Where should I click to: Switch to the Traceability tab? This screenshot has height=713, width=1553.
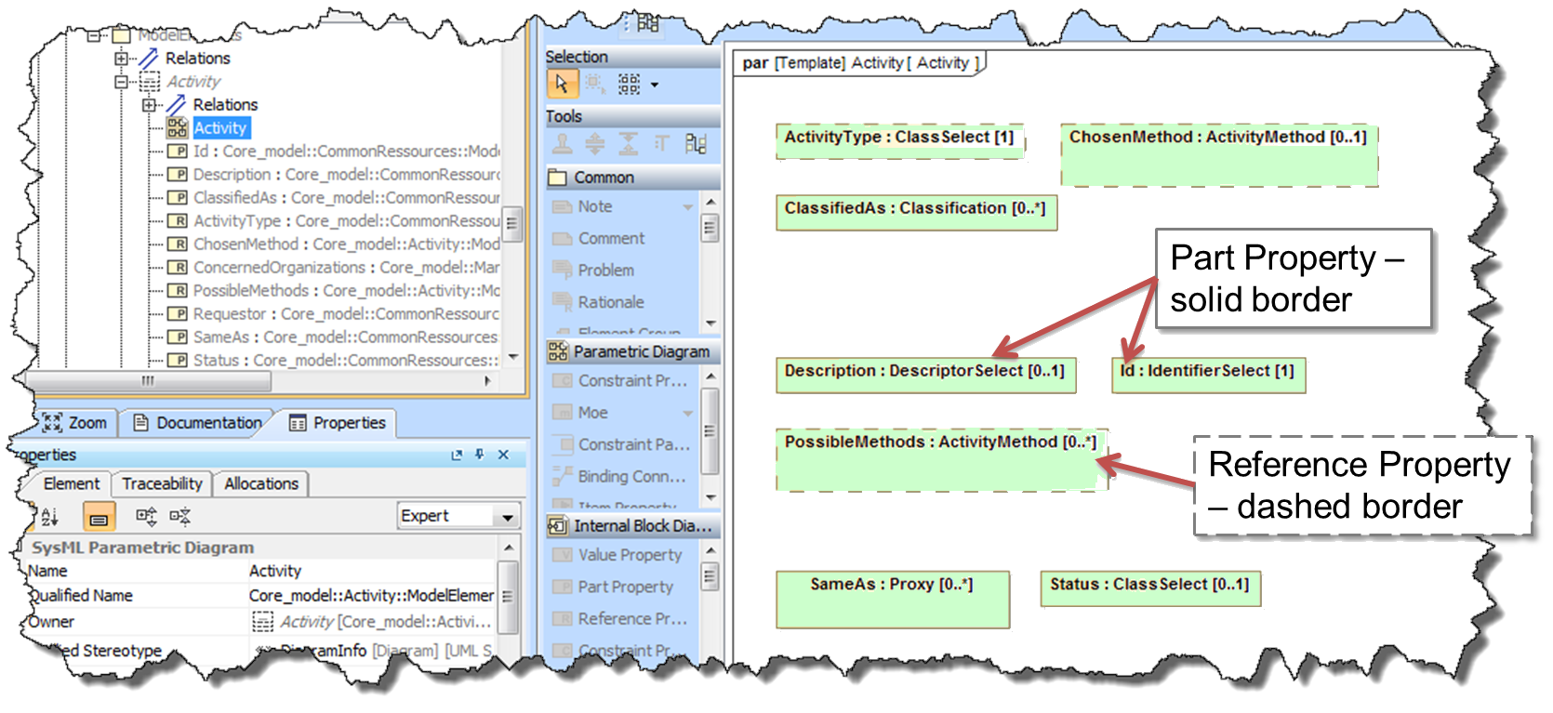tap(162, 483)
